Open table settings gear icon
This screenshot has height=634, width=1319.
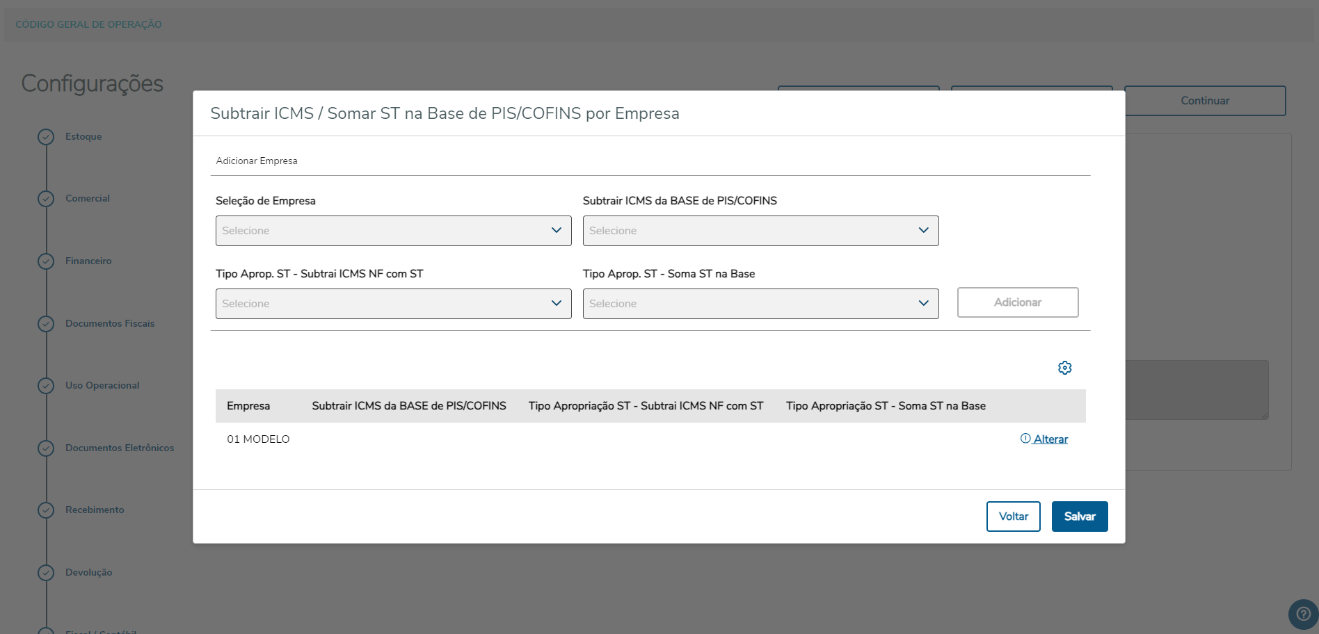pos(1064,368)
